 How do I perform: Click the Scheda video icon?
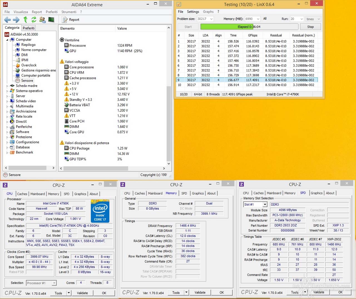(x=12, y=101)
